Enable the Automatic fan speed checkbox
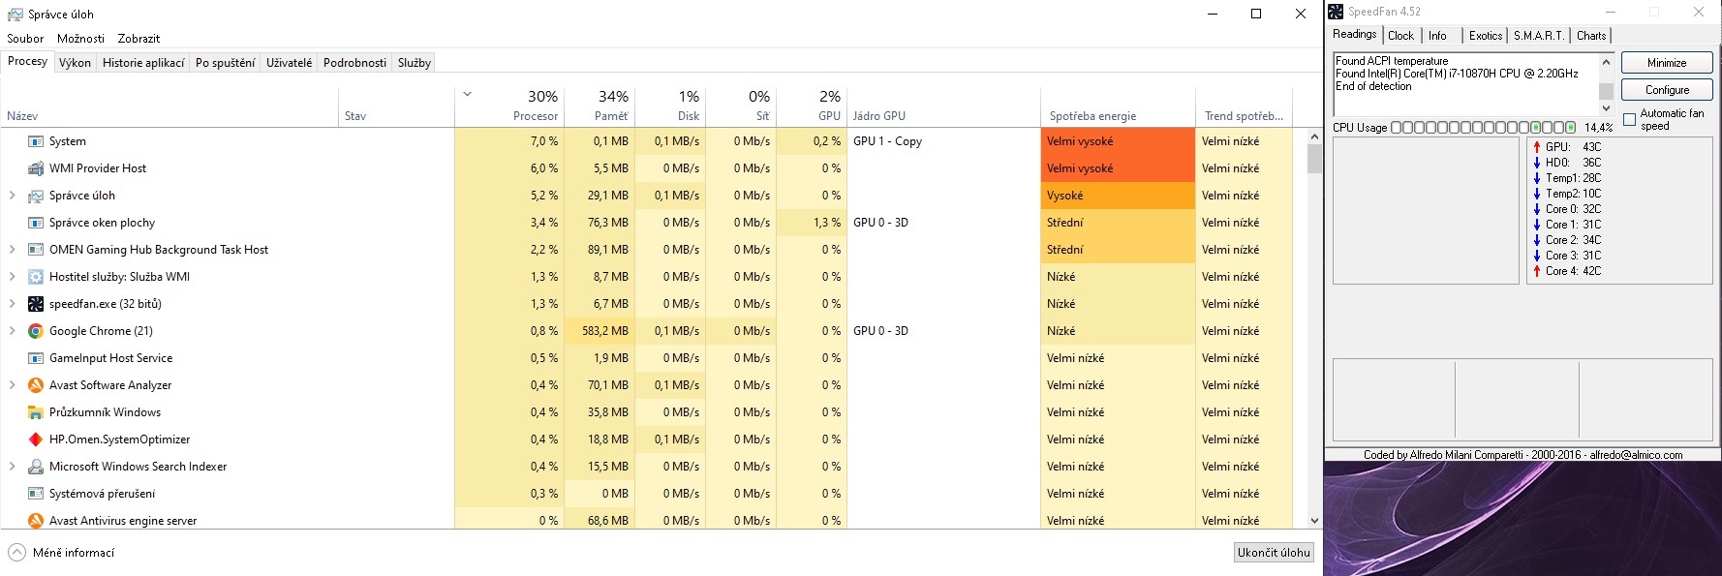The image size is (1722, 576). point(1629,120)
